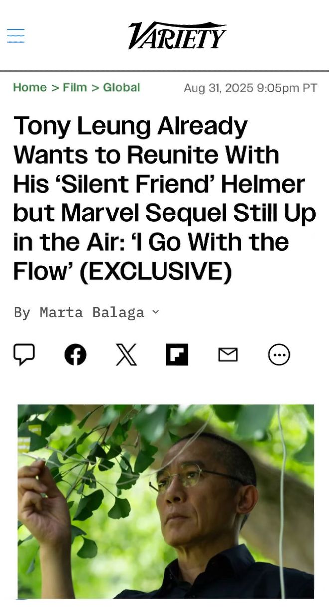Open the article photo with ginkgo leaves
The image size is (329, 608).
click(x=166, y=501)
